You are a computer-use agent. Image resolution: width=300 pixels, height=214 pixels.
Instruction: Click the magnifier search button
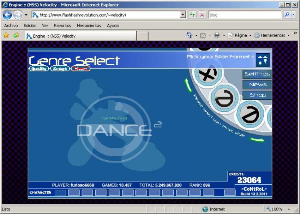(287, 15)
